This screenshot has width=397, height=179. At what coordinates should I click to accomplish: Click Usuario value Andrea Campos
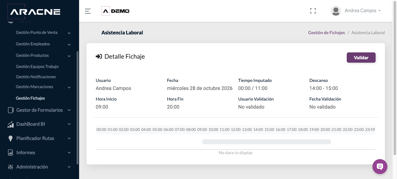pos(114,88)
